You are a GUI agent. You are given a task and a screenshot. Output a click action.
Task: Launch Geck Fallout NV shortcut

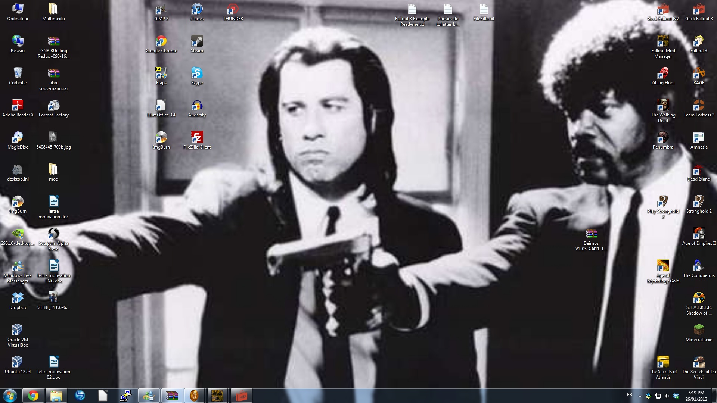coord(663,12)
